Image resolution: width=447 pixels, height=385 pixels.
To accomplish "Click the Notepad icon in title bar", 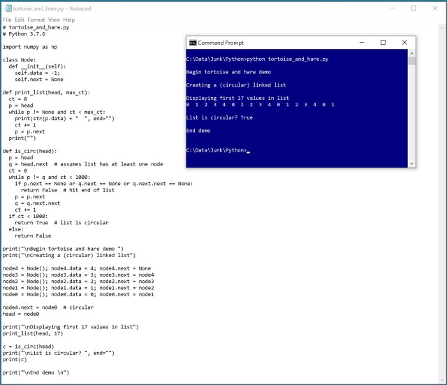I will (x=6, y=8).
